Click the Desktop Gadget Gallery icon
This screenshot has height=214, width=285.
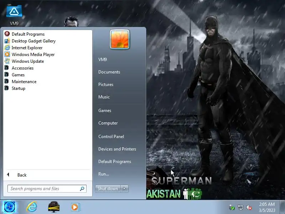tap(7, 41)
